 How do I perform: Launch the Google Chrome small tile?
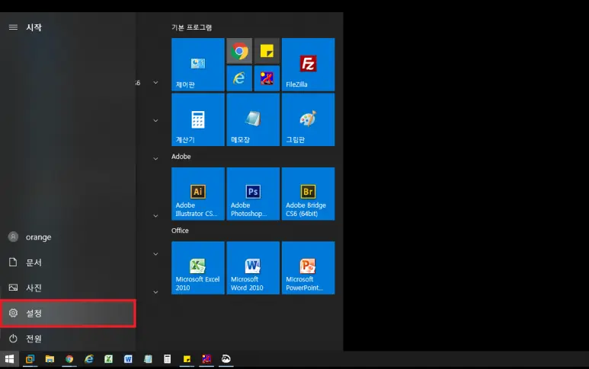tap(239, 51)
